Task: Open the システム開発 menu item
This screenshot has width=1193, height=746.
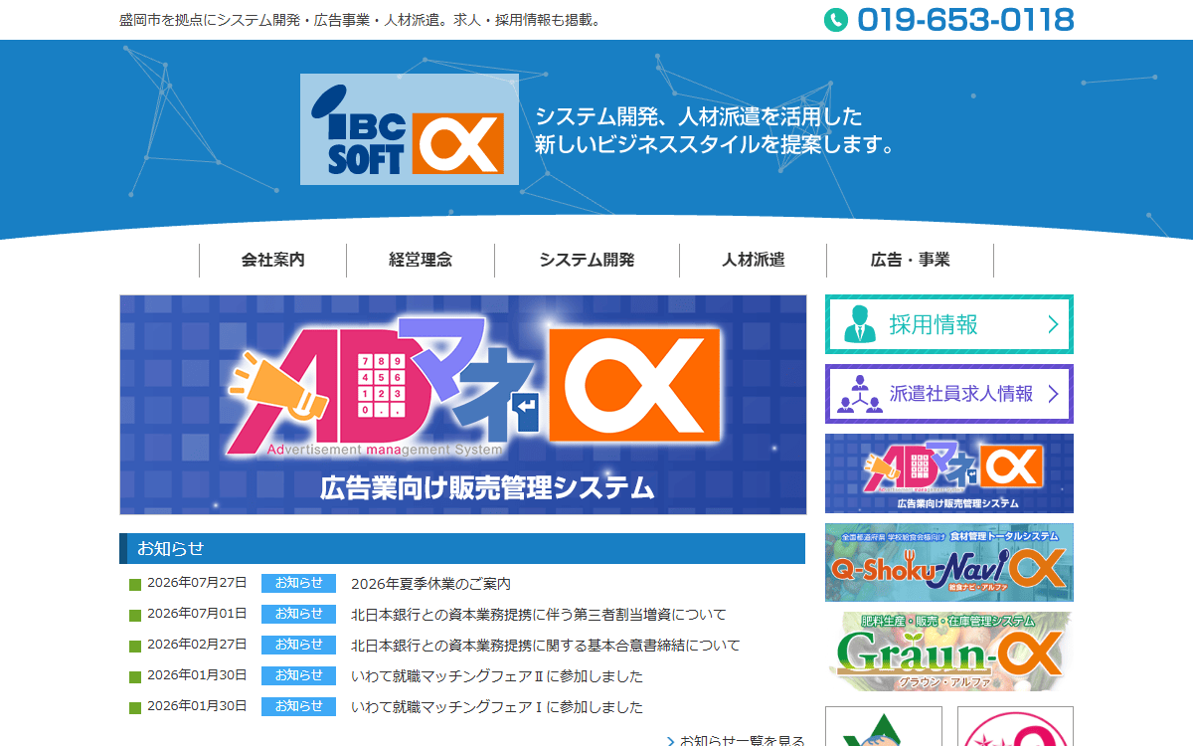Action: point(587,260)
